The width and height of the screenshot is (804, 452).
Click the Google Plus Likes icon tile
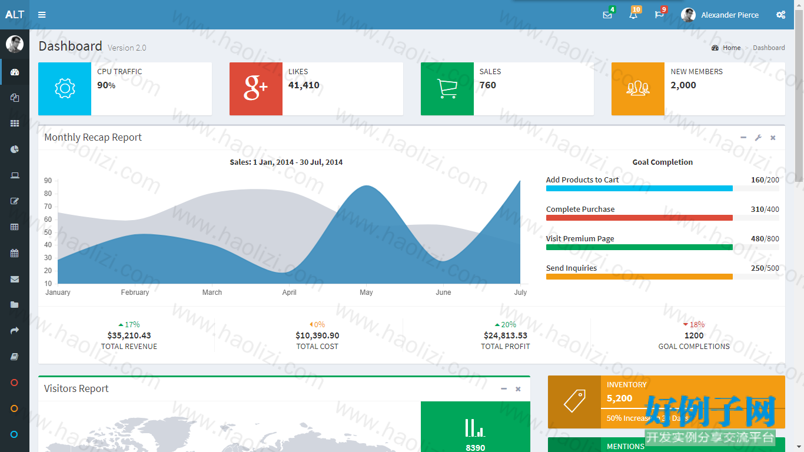[x=256, y=89]
